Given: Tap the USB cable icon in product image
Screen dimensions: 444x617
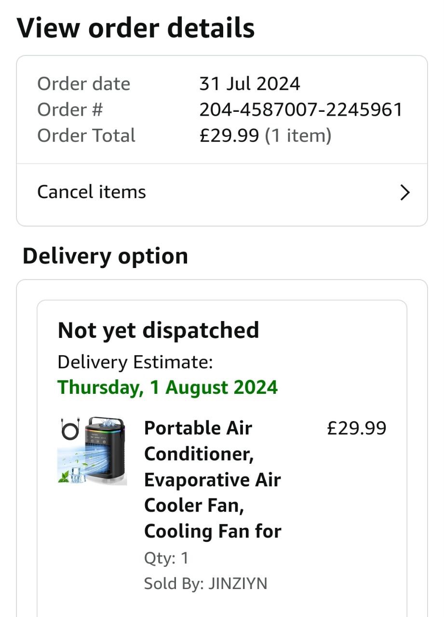Looking at the screenshot, I should tap(69, 429).
